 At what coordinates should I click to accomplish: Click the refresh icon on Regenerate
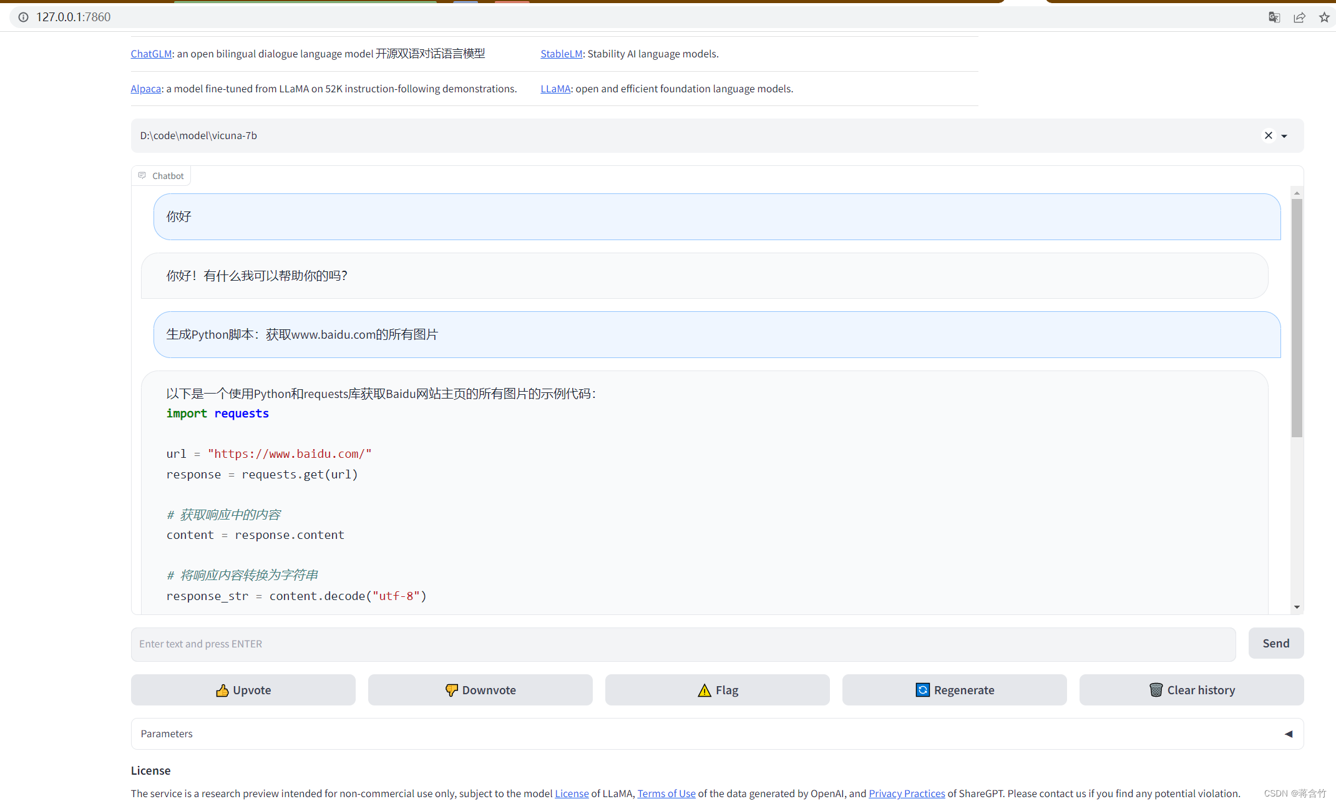(x=922, y=690)
